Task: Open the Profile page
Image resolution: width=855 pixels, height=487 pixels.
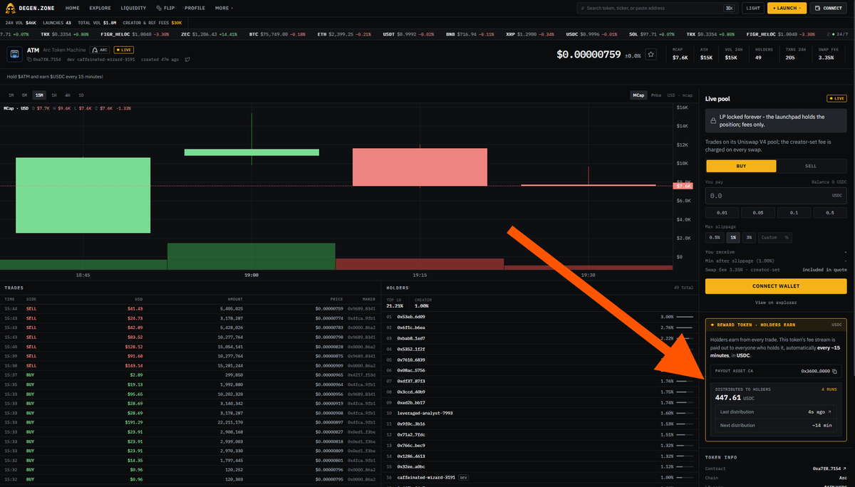Action: (x=195, y=8)
